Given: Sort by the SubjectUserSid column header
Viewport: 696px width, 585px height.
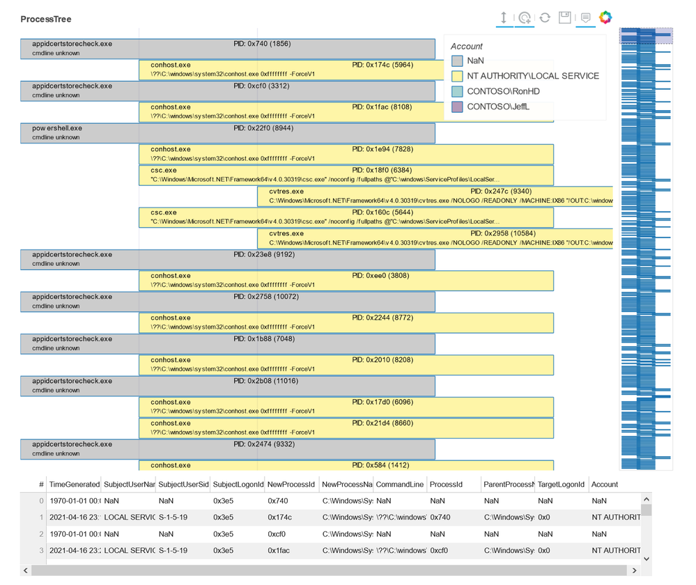Looking at the screenshot, I should tap(183, 484).
